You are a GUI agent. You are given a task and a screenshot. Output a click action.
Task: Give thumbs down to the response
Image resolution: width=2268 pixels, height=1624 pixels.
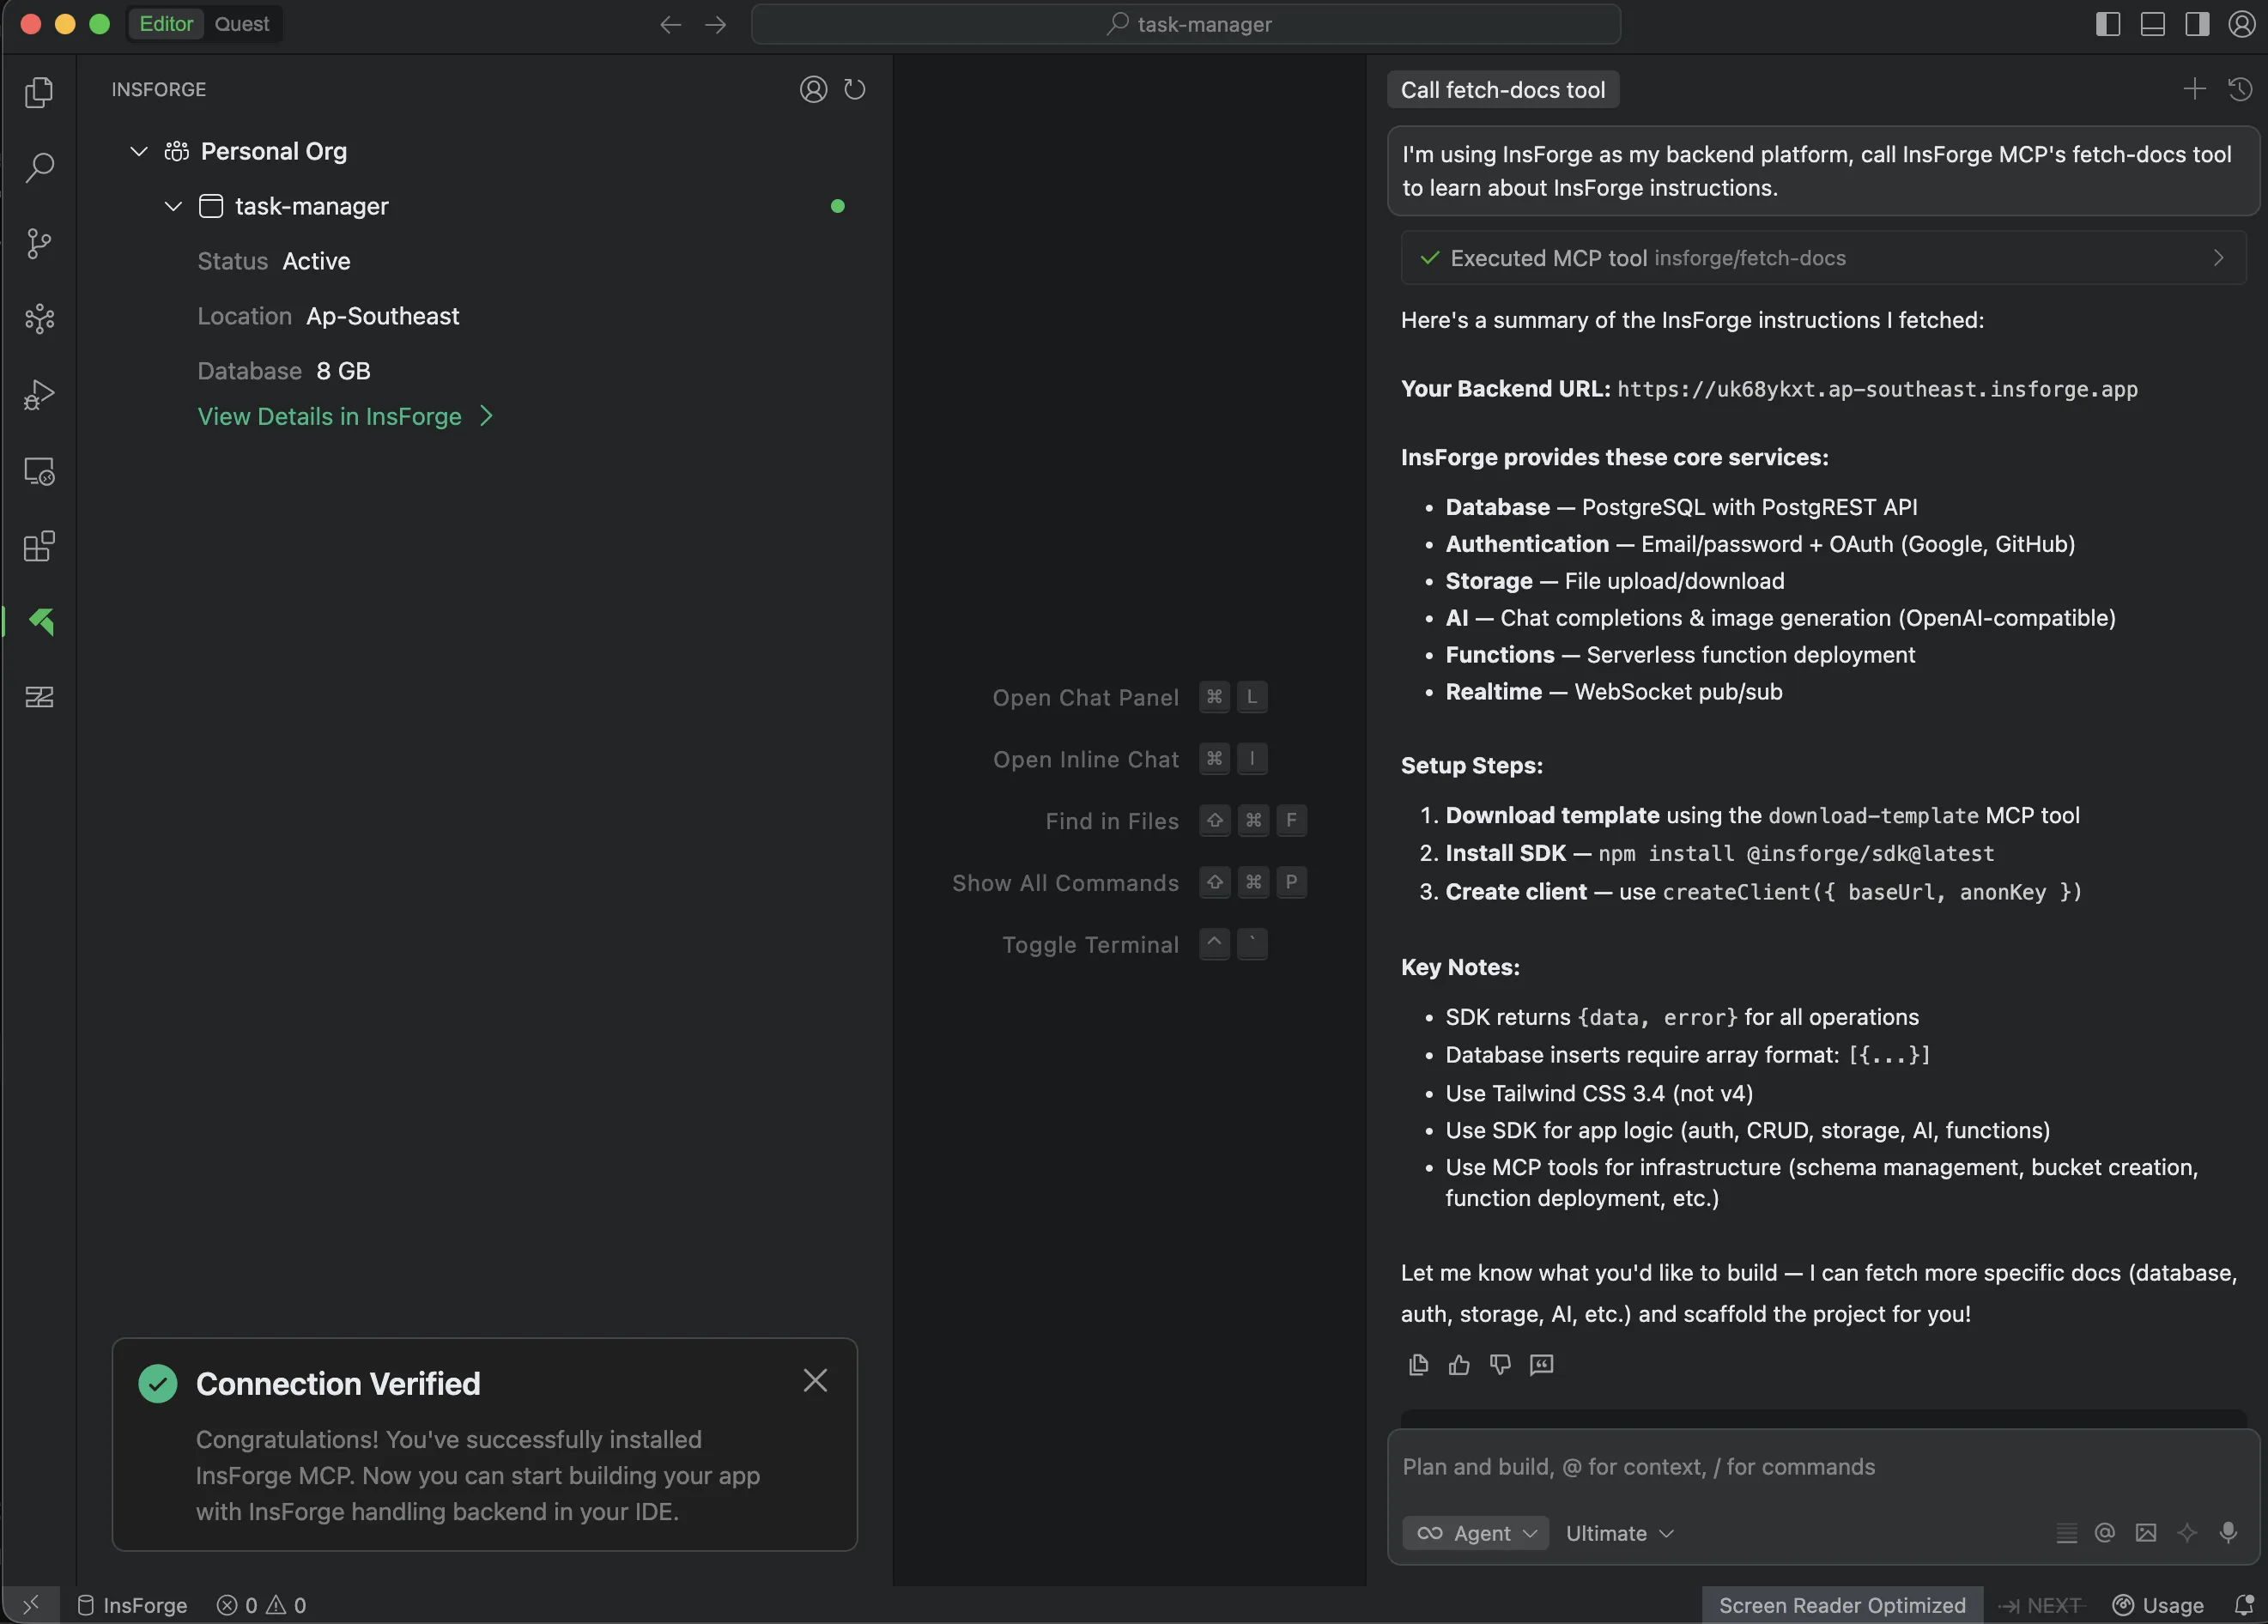coord(1500,1365)
